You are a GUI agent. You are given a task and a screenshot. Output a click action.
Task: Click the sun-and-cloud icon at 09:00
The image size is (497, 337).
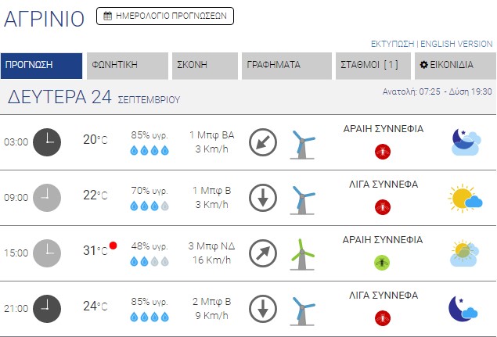[465, 199]
